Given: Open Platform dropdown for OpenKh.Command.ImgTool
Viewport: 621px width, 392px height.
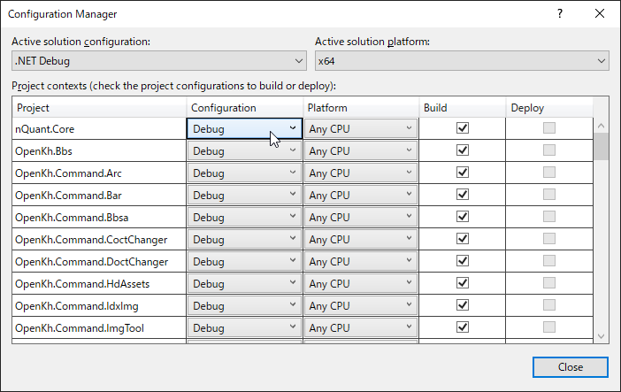Looking at the screenshot, I should 361,328.
